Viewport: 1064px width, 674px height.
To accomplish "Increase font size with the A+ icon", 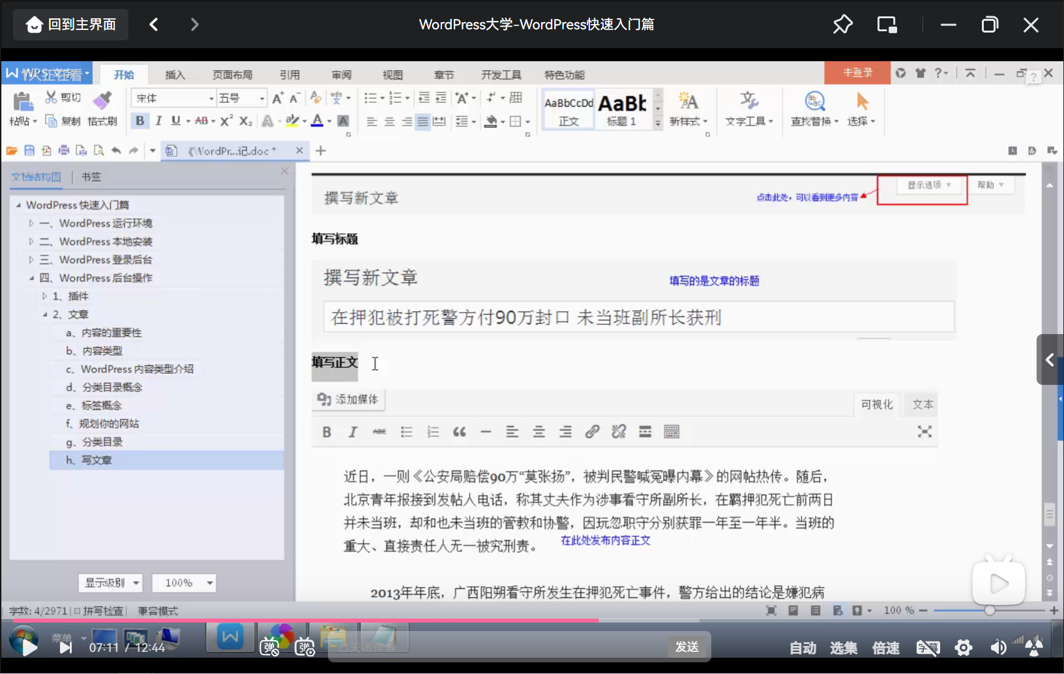I will [278, 98].
